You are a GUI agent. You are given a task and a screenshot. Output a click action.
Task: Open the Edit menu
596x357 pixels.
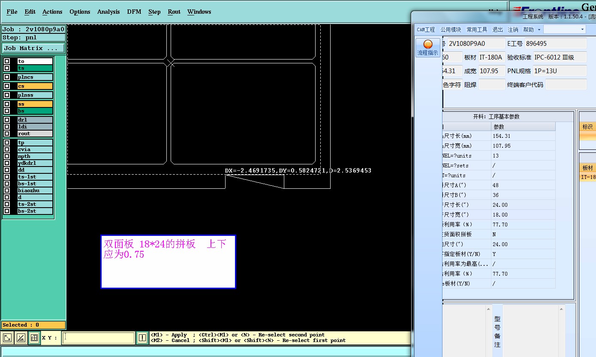point(30,12)
